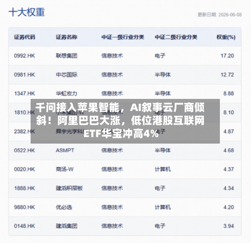Click the name 建滔积层板

(69, 188)
